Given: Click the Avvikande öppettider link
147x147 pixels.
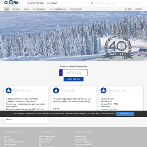Looking at the screenshot, I should coord(109,109).
